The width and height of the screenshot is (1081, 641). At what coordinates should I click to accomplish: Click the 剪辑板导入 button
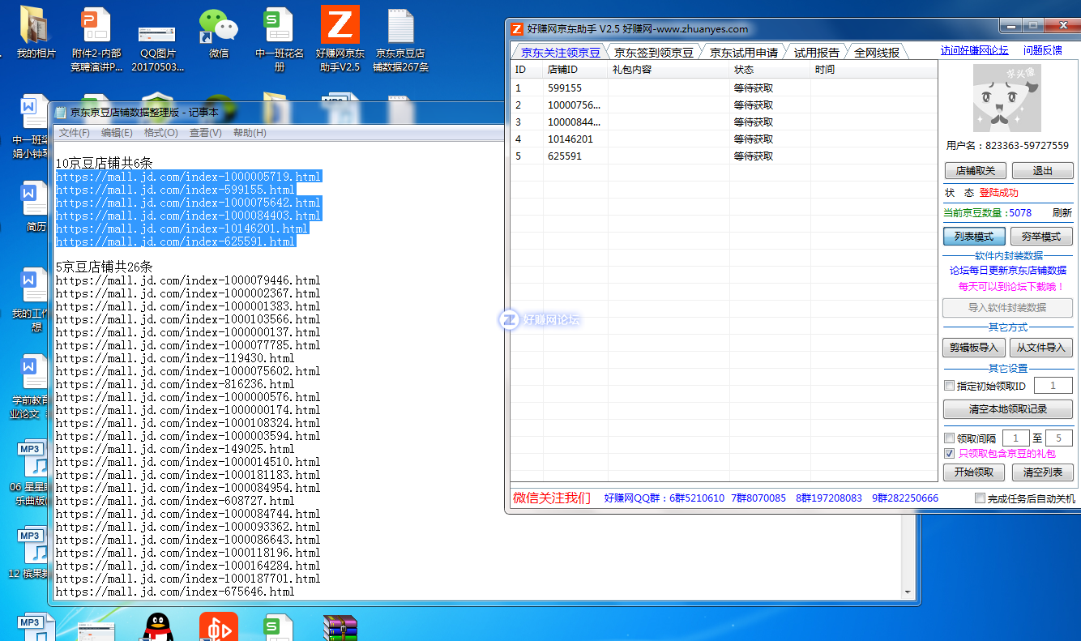tap(974, 348)
